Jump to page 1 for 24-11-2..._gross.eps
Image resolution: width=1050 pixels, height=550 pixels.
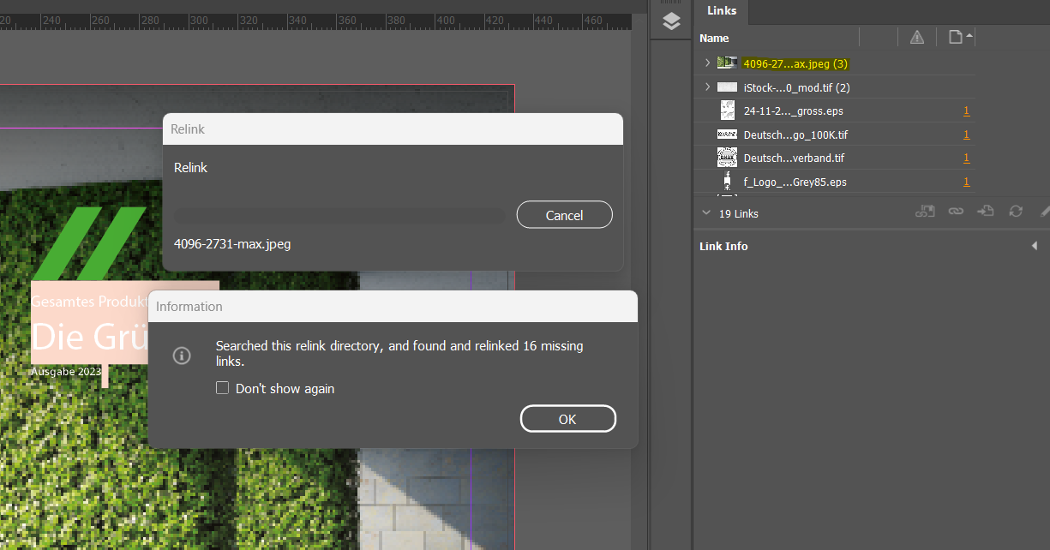(966, 111)
